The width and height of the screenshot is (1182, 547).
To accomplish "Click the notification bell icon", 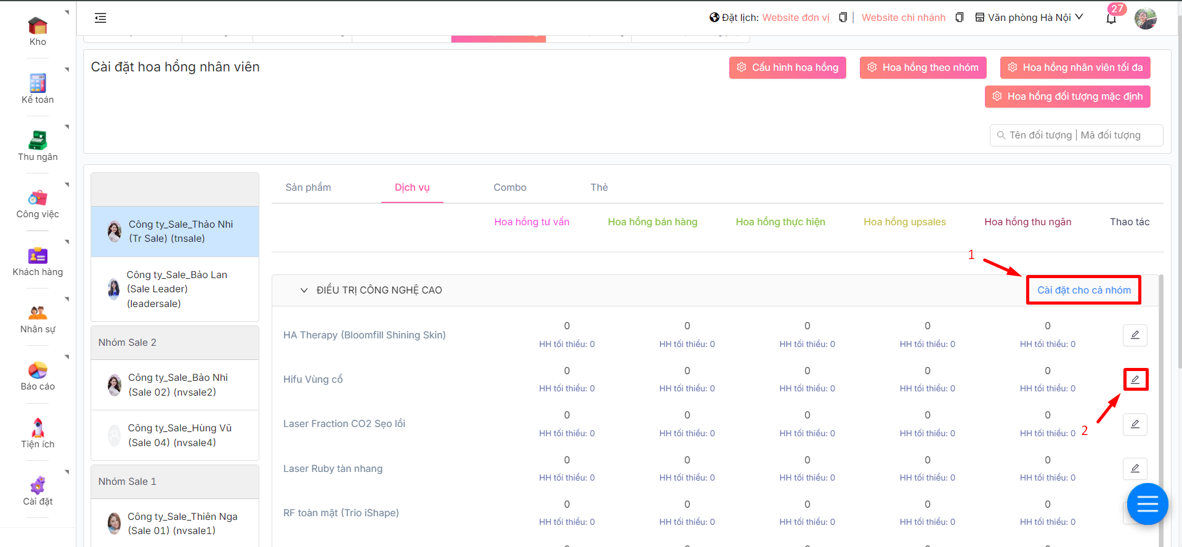I will [1111, 18].
